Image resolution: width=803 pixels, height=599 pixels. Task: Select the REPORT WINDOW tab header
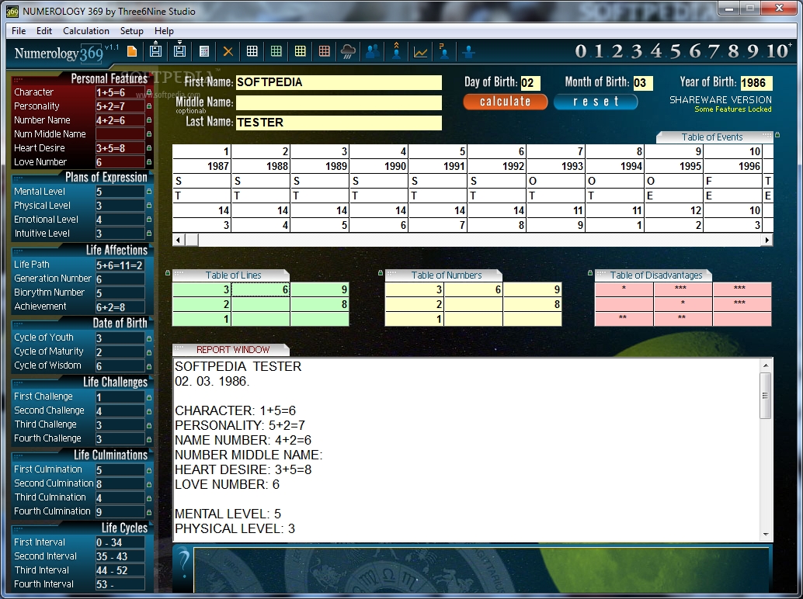pos(231,349)
